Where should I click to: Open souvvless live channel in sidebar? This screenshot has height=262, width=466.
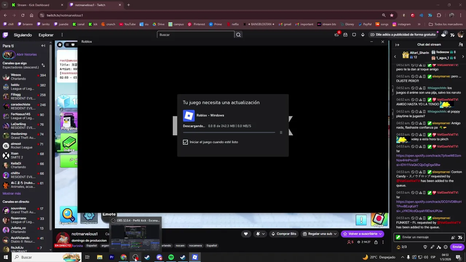coord(24,210)
